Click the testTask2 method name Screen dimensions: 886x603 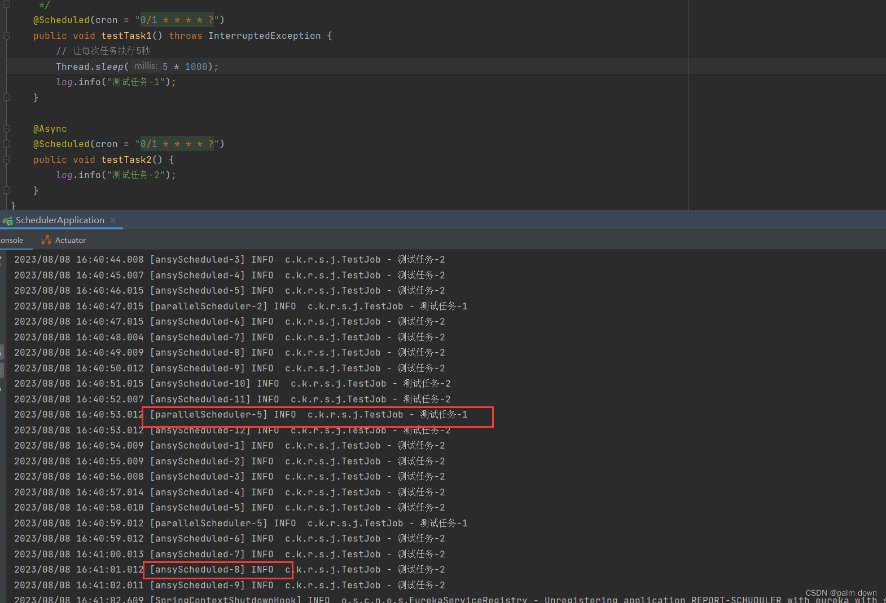(126, 159)
